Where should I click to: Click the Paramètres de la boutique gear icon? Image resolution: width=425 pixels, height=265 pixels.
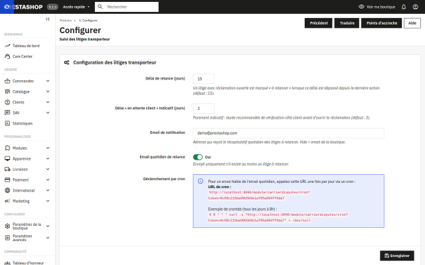coord(7,226)
